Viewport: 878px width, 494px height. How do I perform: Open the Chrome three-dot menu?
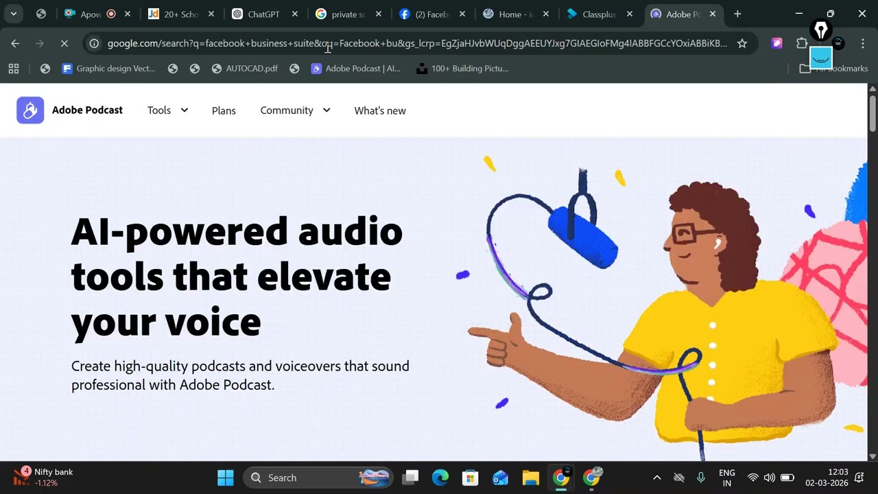click(862, 43)
